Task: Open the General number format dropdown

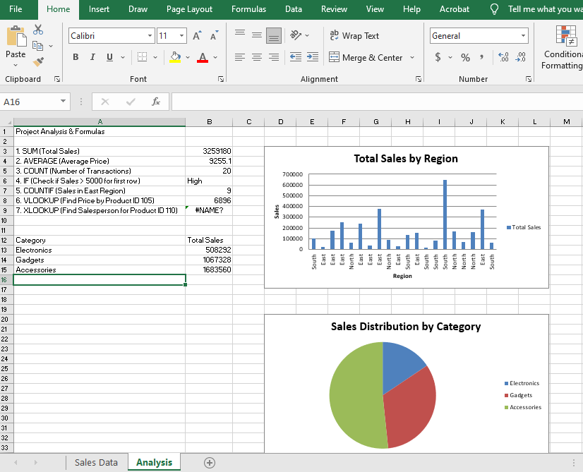Action: click(524, 36)
